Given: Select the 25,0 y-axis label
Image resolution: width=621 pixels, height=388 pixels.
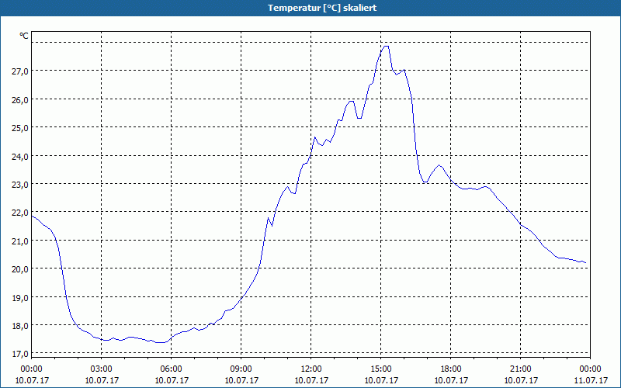Looking at the screenshot, I should point(20,127).
